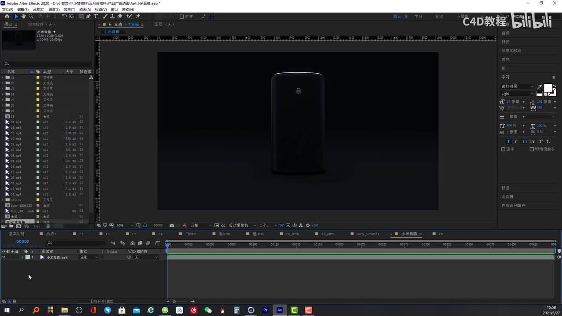Screen dimensions: 562x316
Task: Open Premiere Pro from the taskbar
Action: tap(265, 310)
